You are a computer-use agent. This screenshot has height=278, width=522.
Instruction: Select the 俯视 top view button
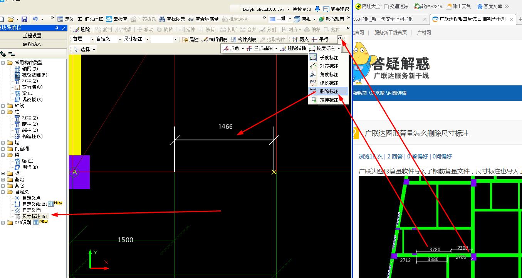click(x=302, y=19)
